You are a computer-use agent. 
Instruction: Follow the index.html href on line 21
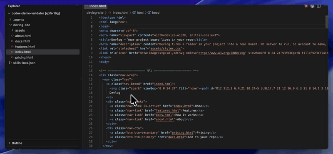point(183,106)
